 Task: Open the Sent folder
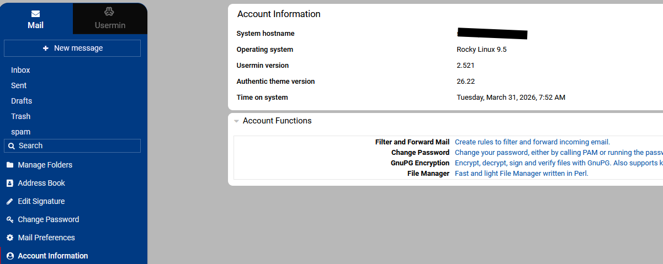[x=19, y=85]
